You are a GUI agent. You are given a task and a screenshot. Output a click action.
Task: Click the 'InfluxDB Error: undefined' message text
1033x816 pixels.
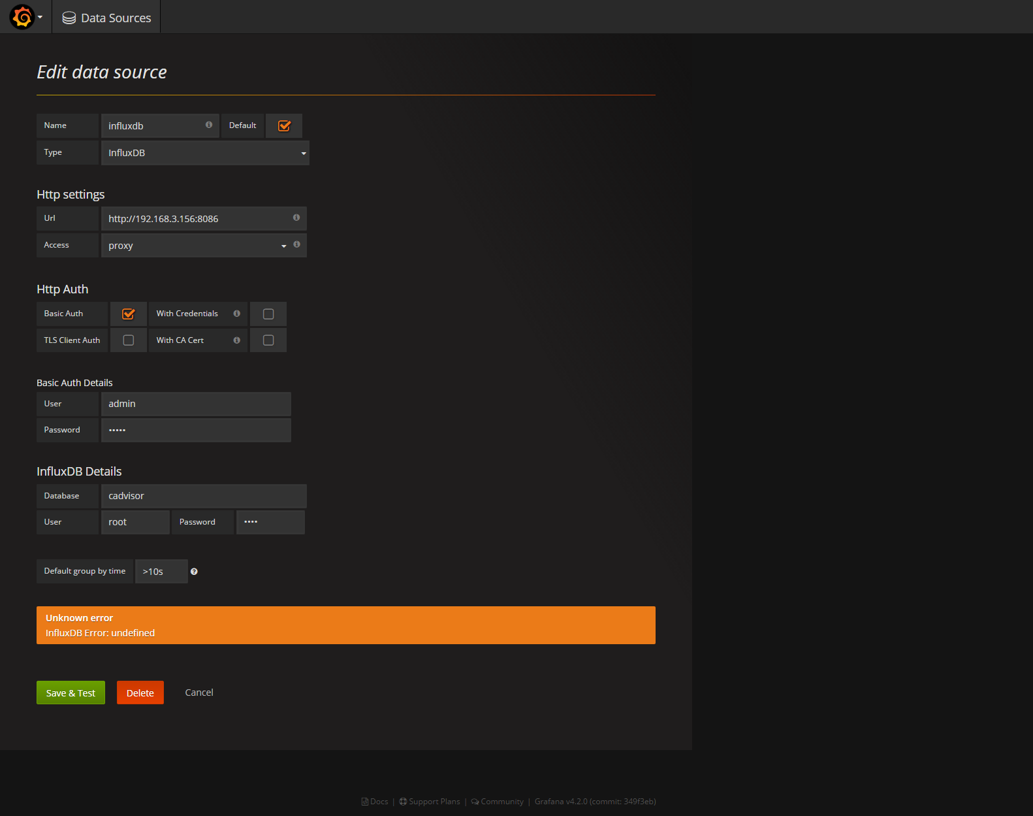[100, 633]
